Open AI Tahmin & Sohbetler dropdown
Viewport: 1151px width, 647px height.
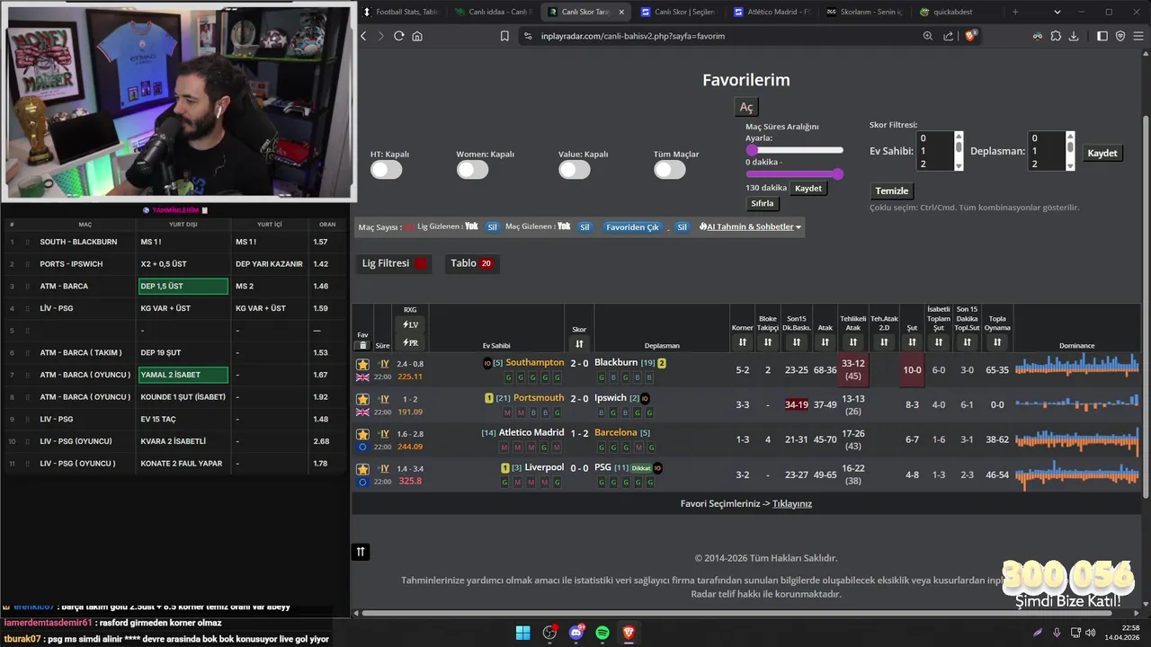pyautogui.click(x=750, y=226)
